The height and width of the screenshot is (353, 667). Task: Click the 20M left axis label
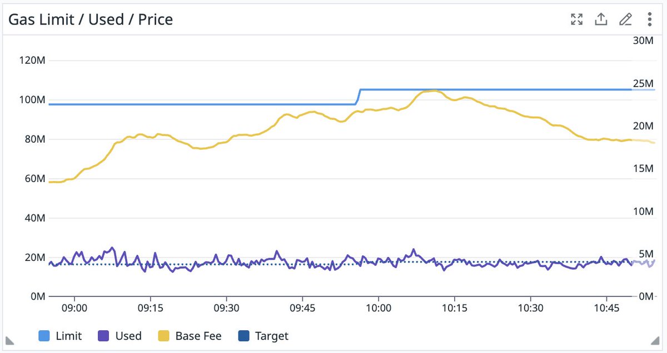34,257
